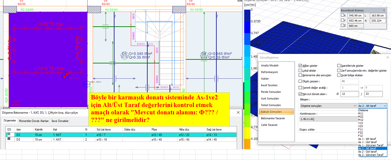Click the range start field showing 1
Screen dimensions: 391x160
tap(350, 88)
